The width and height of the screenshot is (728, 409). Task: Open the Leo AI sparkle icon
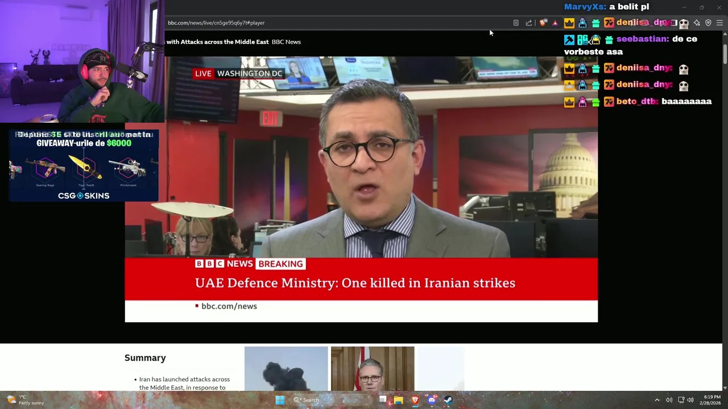[x=697, y=23]
